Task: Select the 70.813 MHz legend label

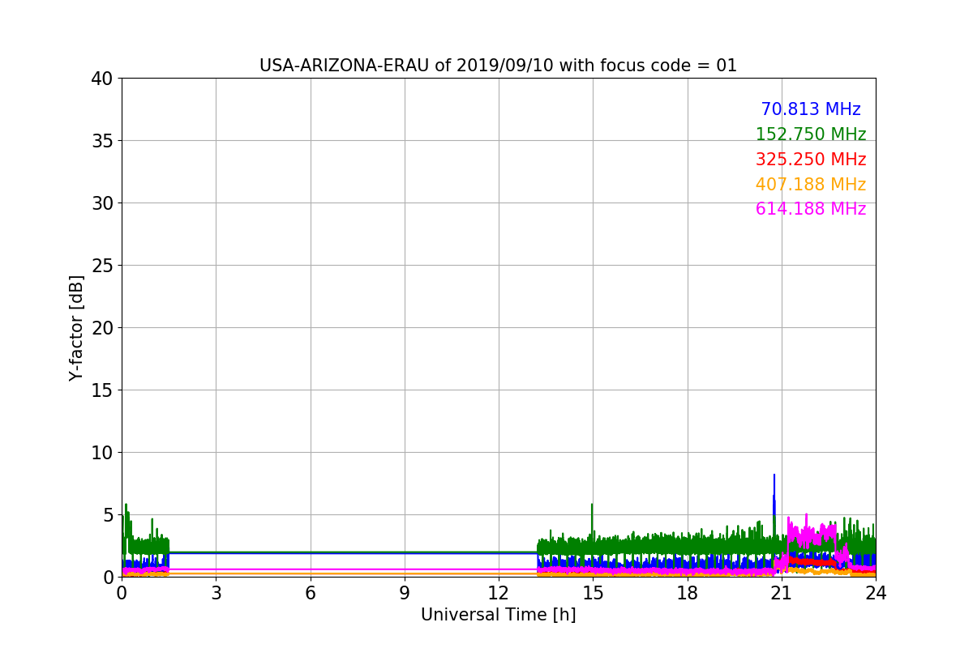Action: 811,109
